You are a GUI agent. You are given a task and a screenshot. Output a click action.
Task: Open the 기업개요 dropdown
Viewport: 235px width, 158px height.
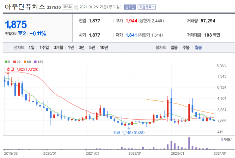[147, 7]
